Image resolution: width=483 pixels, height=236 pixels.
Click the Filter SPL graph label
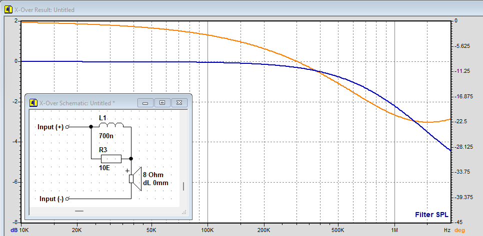431,215
